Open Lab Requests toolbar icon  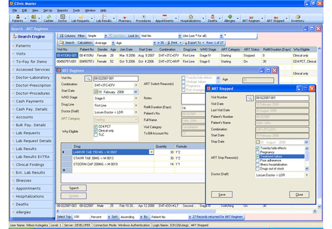click(80, 18)
